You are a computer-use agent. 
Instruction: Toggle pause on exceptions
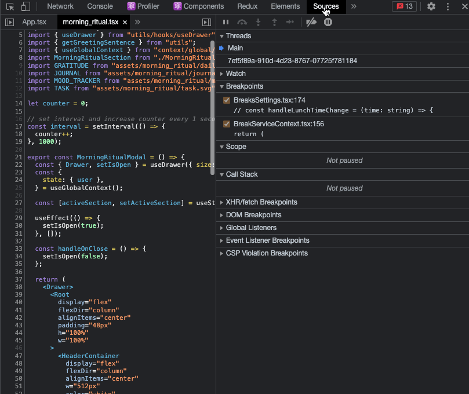[x=329, y=22]
